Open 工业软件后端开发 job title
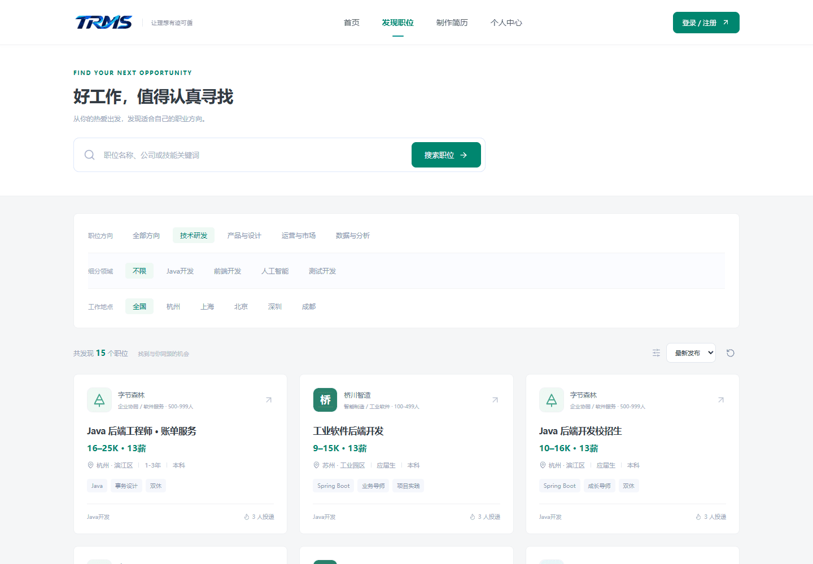The height and width of the screenshot is (564, 813). tap(348, 431)
